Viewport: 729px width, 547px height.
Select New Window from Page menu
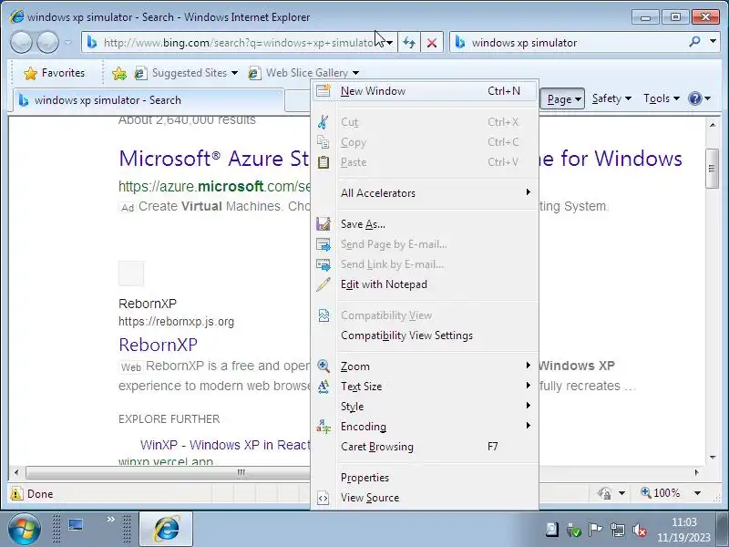tap(425, 91)
